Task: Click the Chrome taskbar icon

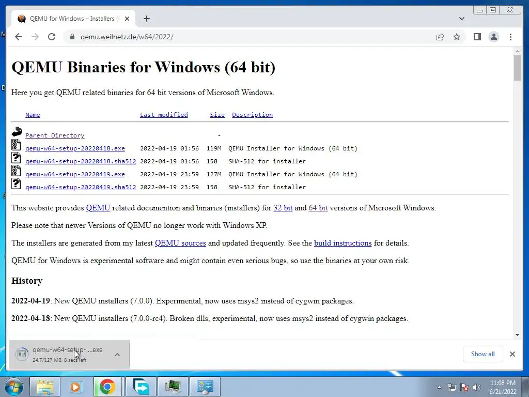Action: coord(107,387)
